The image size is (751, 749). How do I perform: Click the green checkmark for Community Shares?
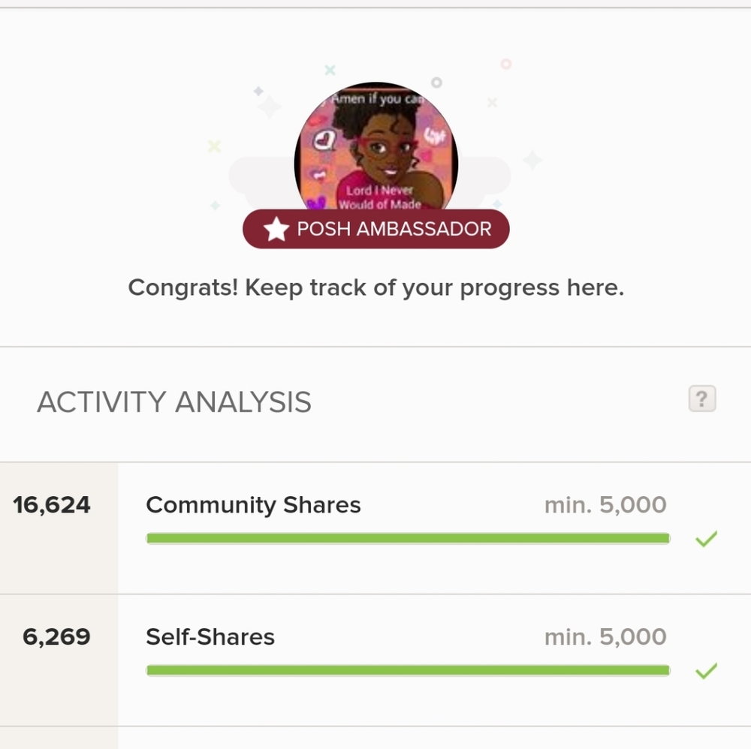coord(707,538)
